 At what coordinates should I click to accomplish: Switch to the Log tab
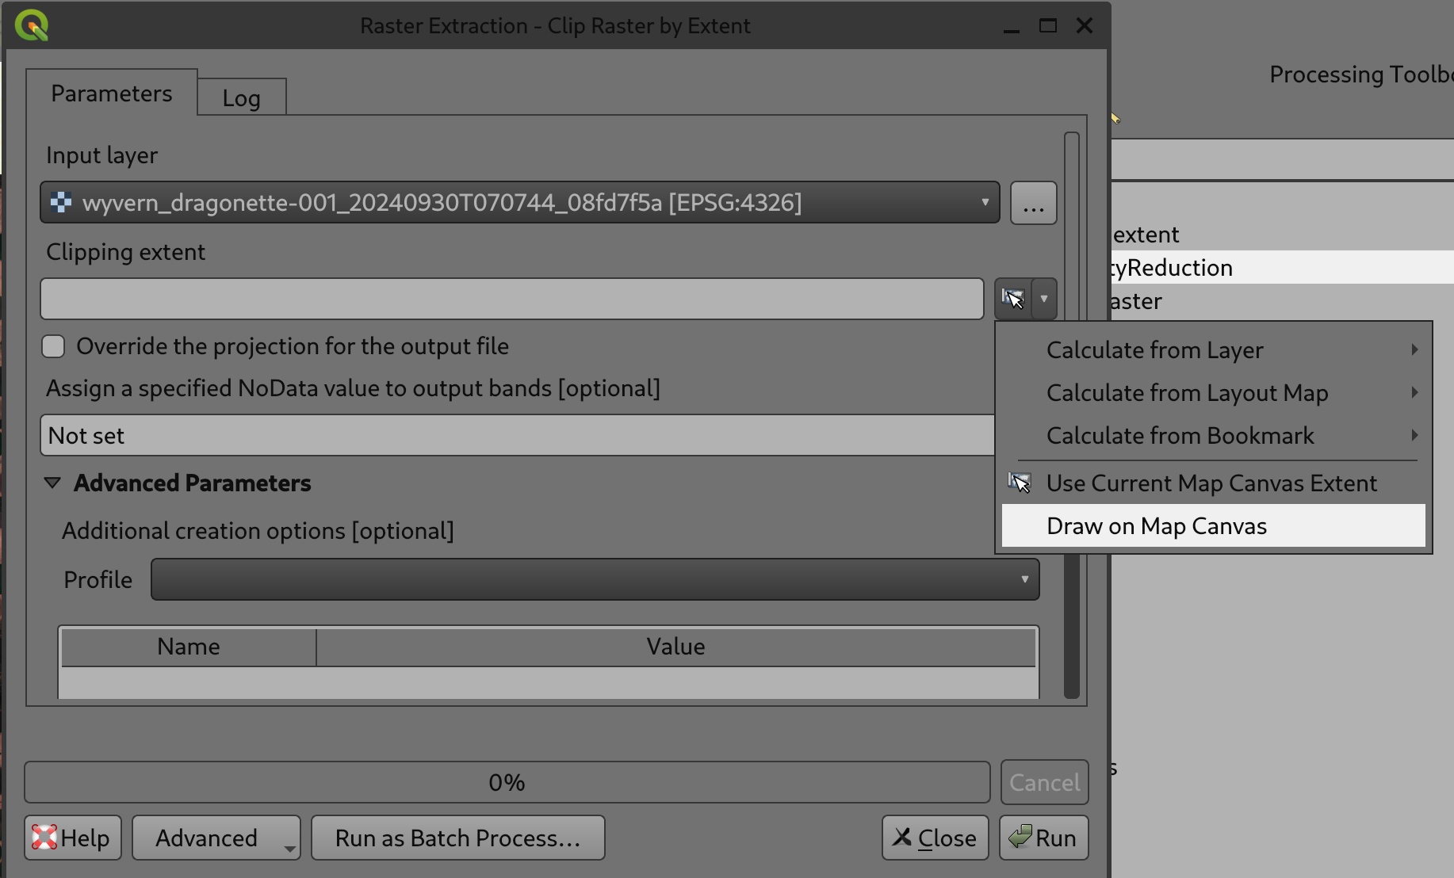click(242, 97)
